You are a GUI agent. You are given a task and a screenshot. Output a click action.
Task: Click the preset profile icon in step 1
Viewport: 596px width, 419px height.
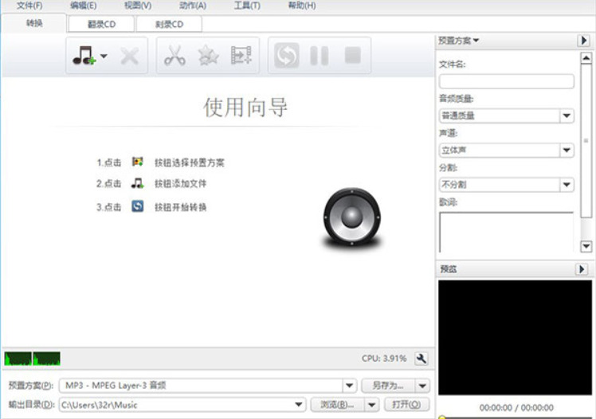click(x=137, y=162)
